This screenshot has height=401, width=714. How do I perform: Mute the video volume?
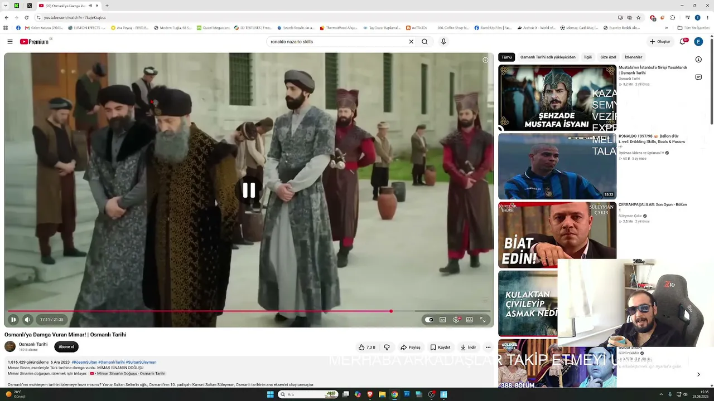point(27,320)
